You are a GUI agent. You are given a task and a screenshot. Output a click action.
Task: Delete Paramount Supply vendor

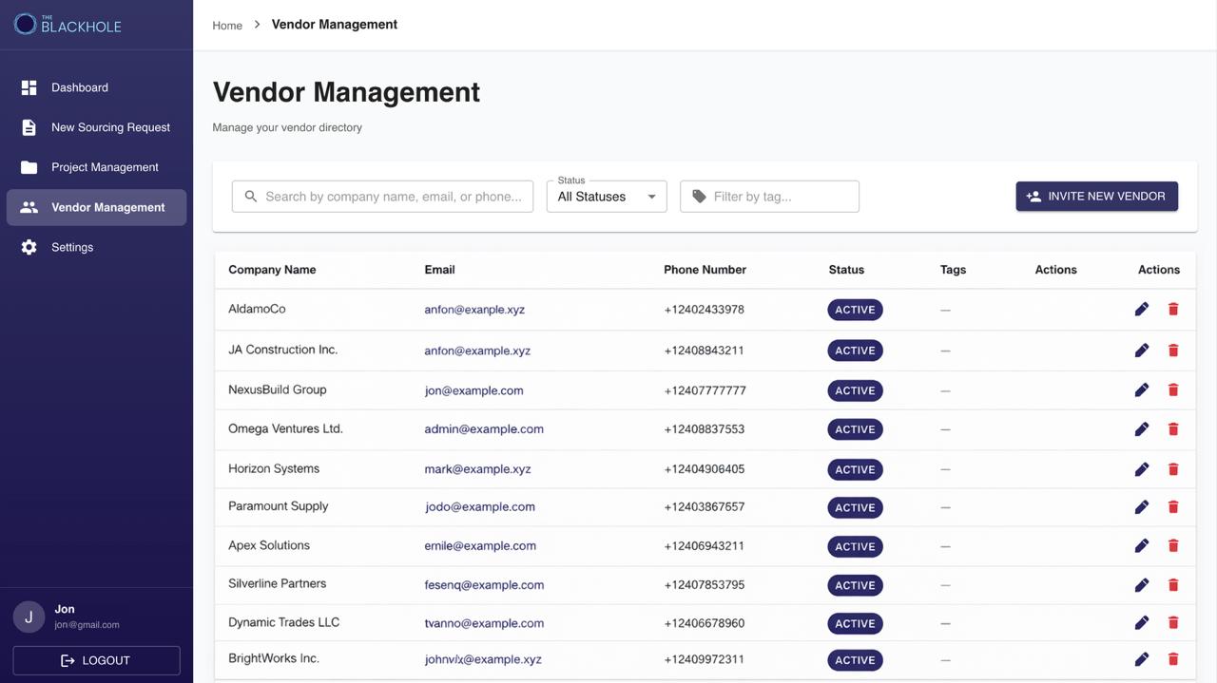point(1173,507)
